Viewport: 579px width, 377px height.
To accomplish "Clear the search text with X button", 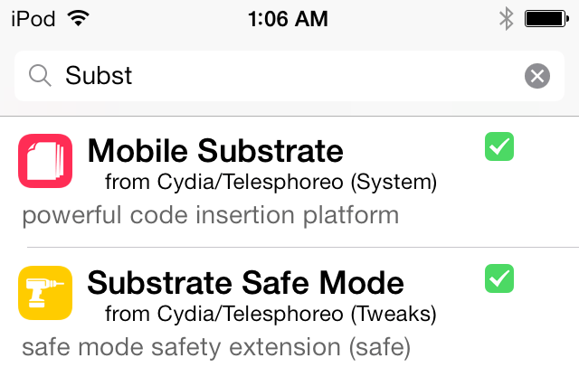I will [x=537, y=76].
